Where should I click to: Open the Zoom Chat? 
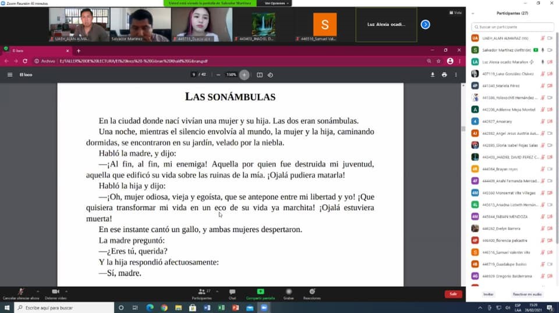(232, 294)
